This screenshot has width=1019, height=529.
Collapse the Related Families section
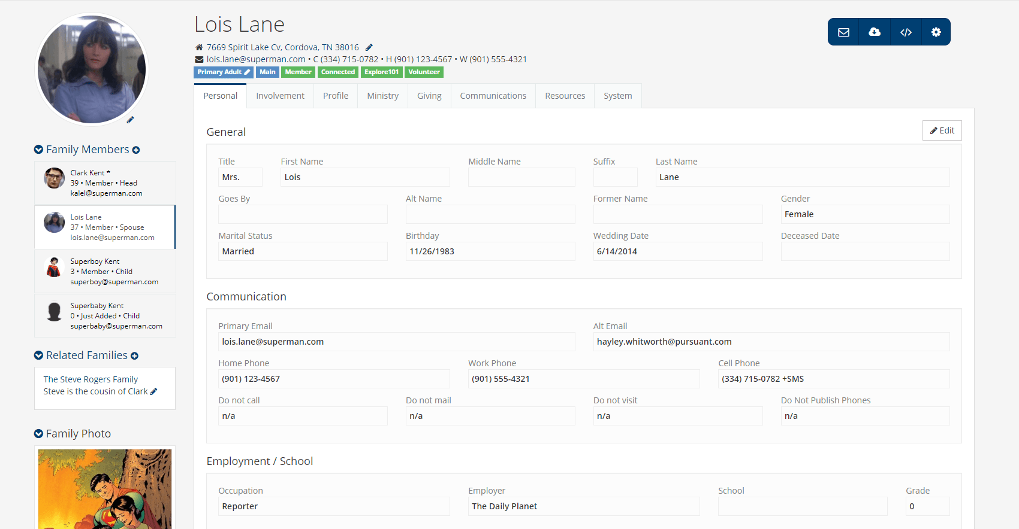38,355
